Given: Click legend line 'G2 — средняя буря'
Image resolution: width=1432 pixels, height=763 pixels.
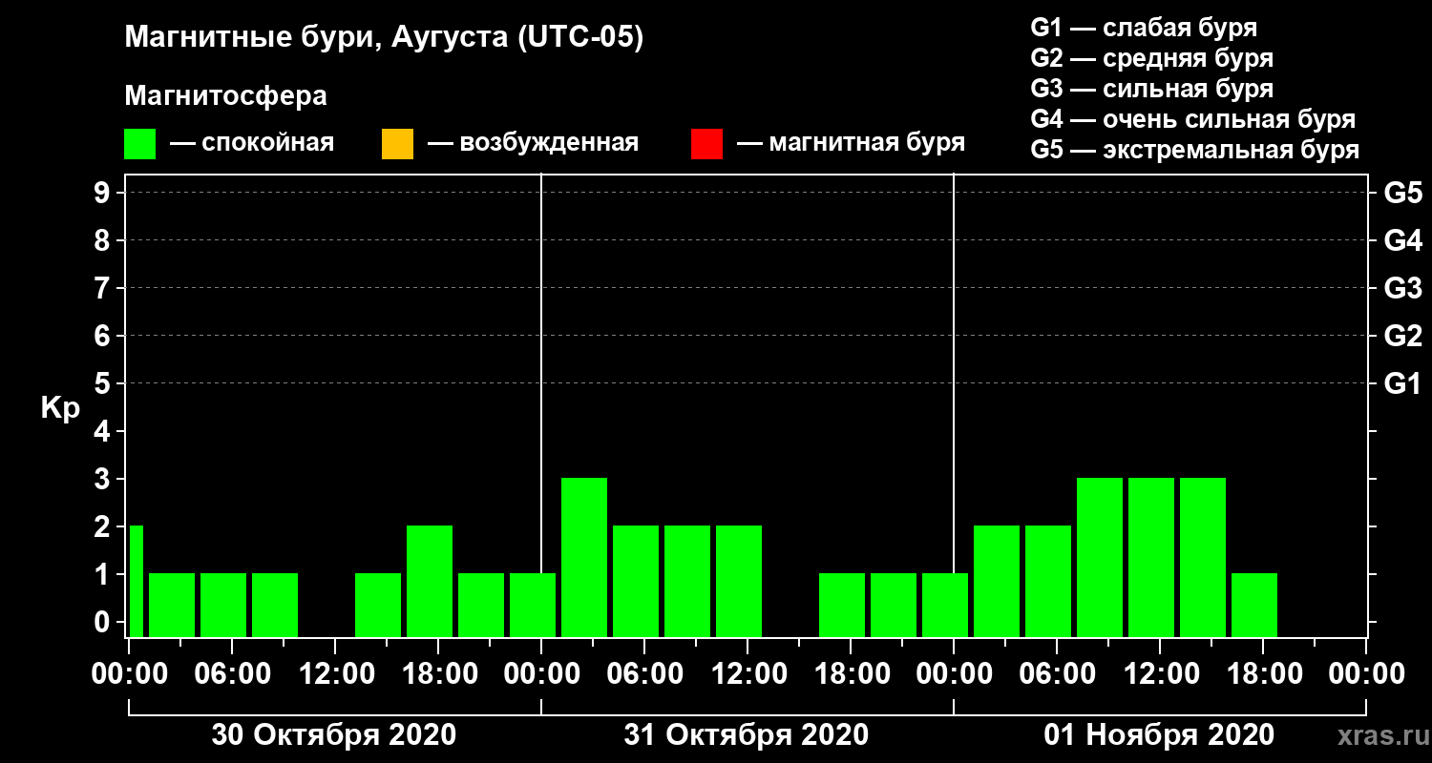Looking at the screenshot, I should [1151, 58].
